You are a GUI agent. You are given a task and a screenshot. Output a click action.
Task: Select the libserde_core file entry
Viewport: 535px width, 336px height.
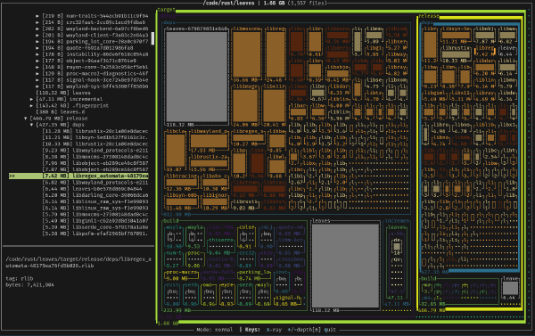click(95, 227)
